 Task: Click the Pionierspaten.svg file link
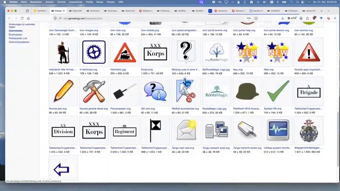(121, 109)
